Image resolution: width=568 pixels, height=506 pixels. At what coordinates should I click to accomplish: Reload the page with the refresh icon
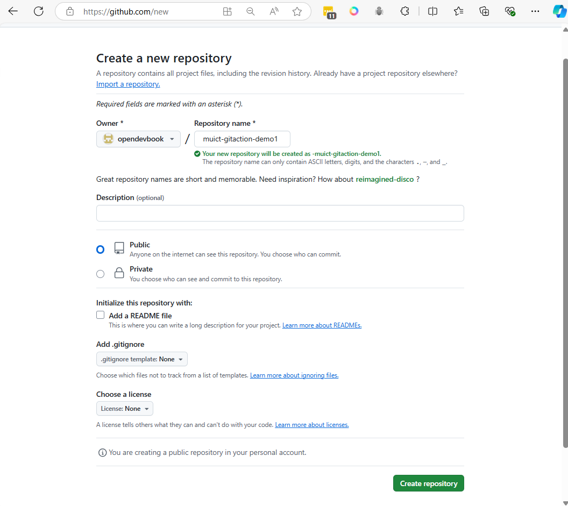38,11
